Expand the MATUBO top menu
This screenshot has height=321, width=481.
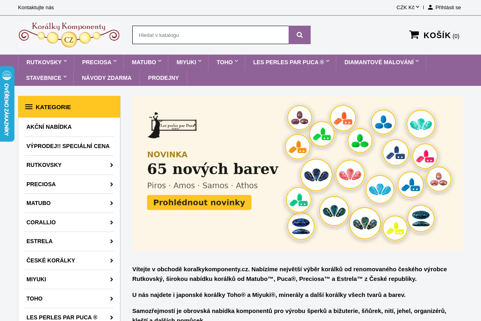(146, 62)
